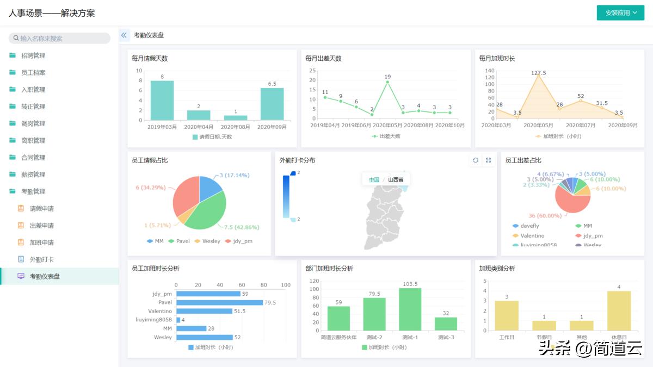
Task: Click 中国 breadcrumb link on map
Action: coord(374,179)
